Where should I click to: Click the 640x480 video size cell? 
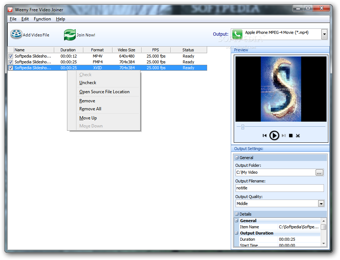pos(127,56)
